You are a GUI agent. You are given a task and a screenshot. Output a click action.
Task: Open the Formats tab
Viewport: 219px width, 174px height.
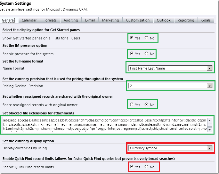[x=50, y=20]
